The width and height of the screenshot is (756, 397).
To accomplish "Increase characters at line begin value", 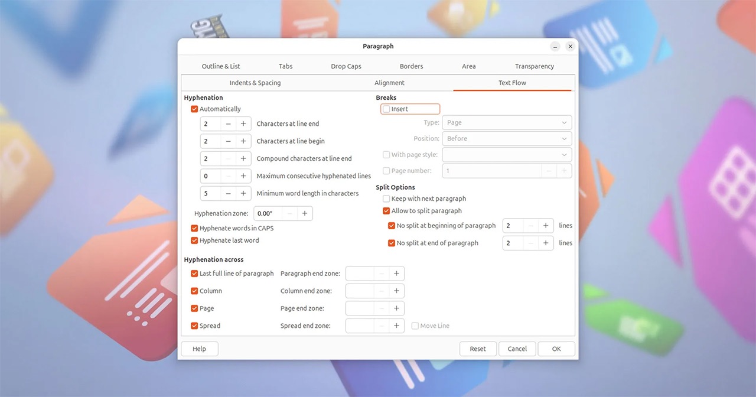I will [x=243, y=141].
